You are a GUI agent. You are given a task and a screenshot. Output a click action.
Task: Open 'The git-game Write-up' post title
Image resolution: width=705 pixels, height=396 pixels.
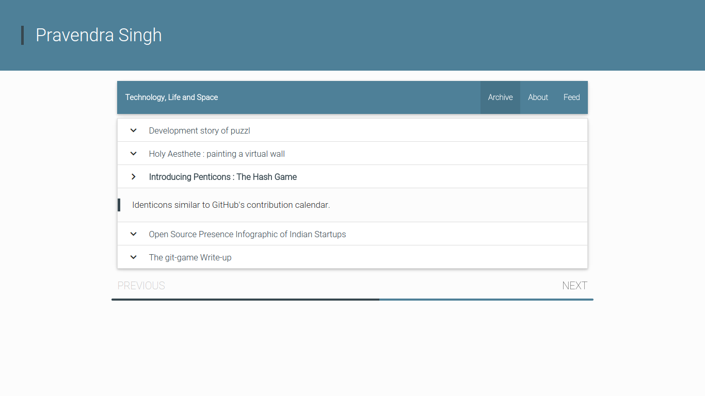click(190, 258)
